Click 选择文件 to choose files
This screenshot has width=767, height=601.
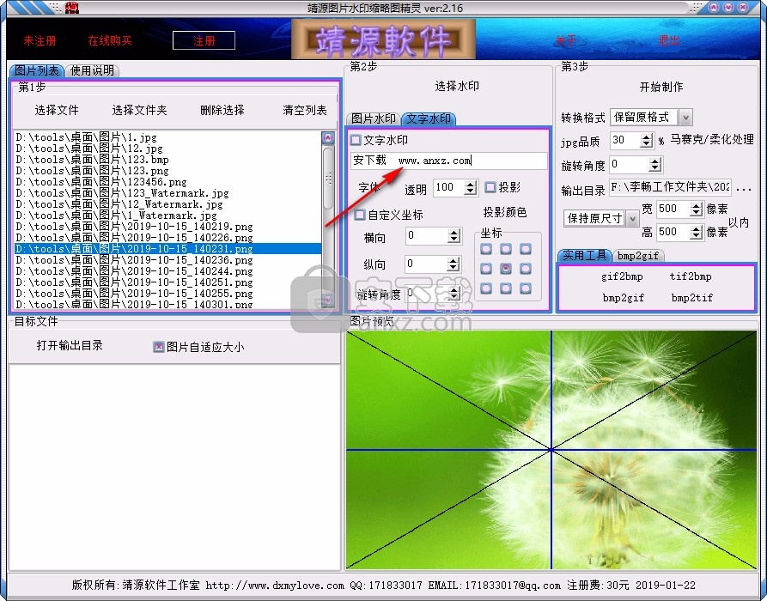tap(57, 110)
